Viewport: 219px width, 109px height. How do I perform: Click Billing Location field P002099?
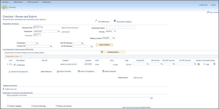click(107, 38)
